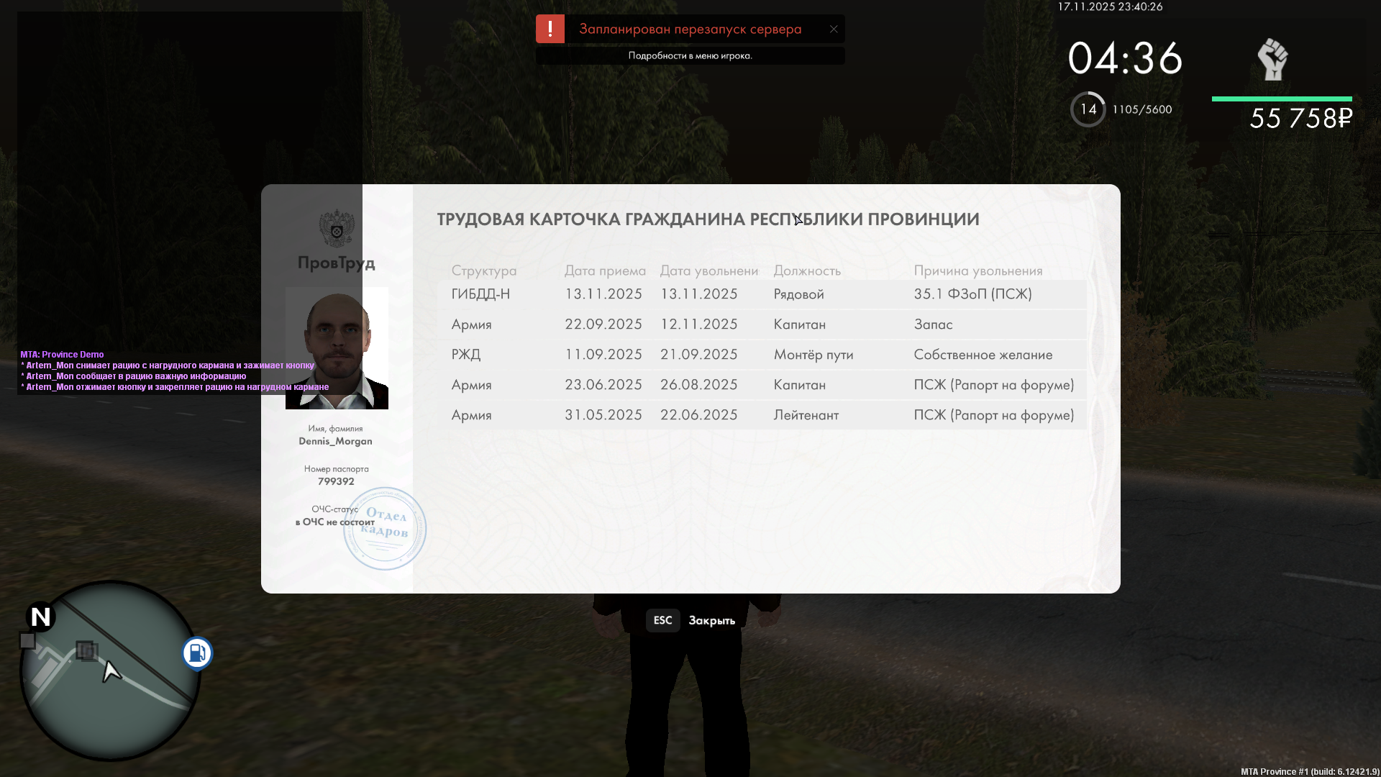Click the 55 758₽ money balance
Viewport: 1381px width, 777px height.
point(1300,119)
